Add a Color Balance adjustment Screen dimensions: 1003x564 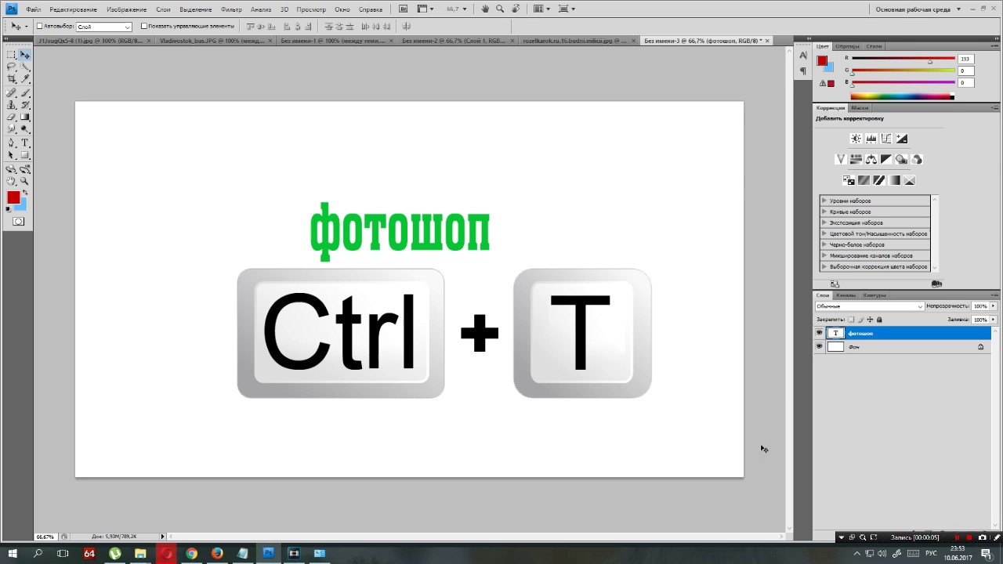871,159
